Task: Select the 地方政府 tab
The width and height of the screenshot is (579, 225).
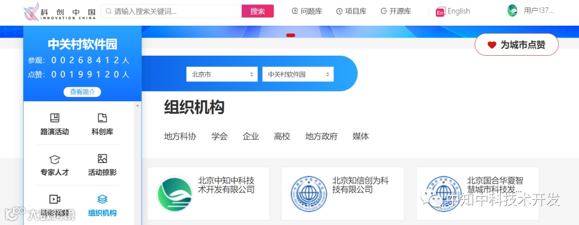Action: 322,137
